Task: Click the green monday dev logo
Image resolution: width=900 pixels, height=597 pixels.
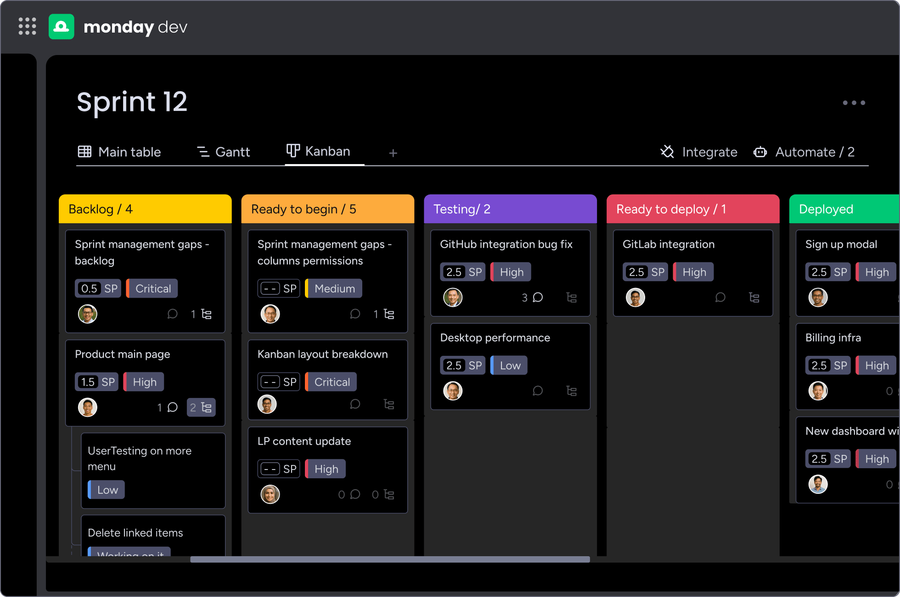Action: [62, 27]
